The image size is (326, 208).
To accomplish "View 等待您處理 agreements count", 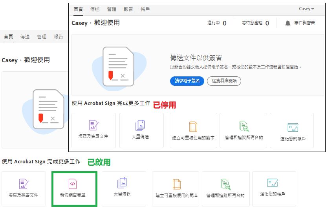I will pos(255,23).
